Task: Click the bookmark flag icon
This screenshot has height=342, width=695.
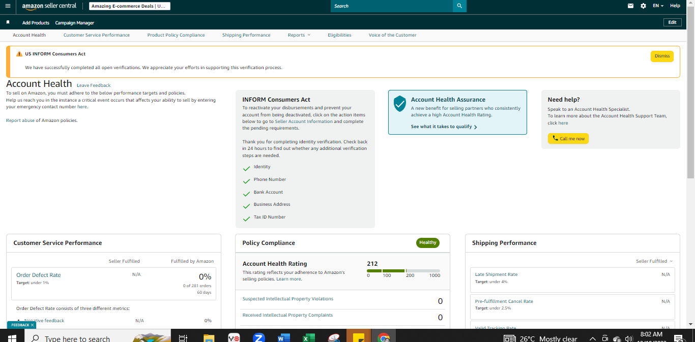Action: 8,22
